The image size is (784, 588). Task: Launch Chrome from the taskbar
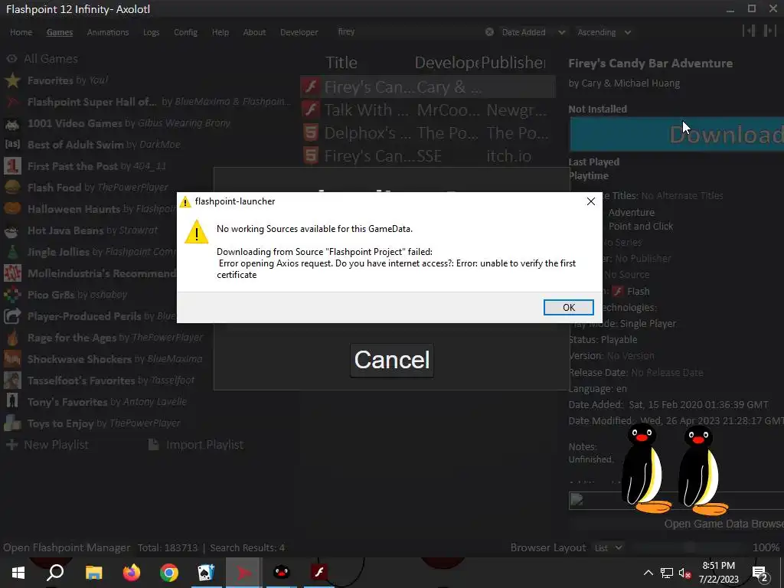click(x=169, y=573)
